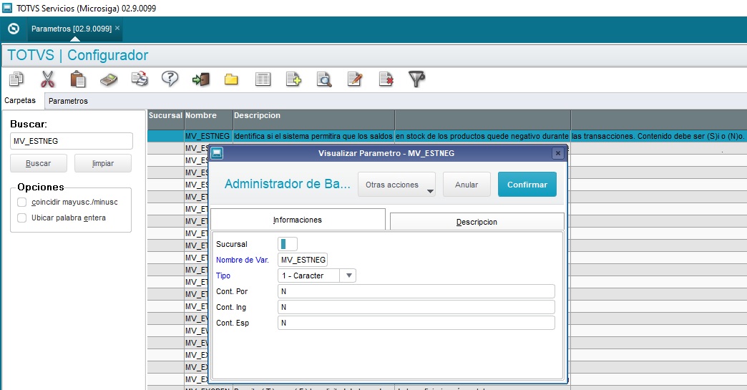Open the calculator tool icon
This screenshot has height=390, width=747.
(x=109, y=79)
